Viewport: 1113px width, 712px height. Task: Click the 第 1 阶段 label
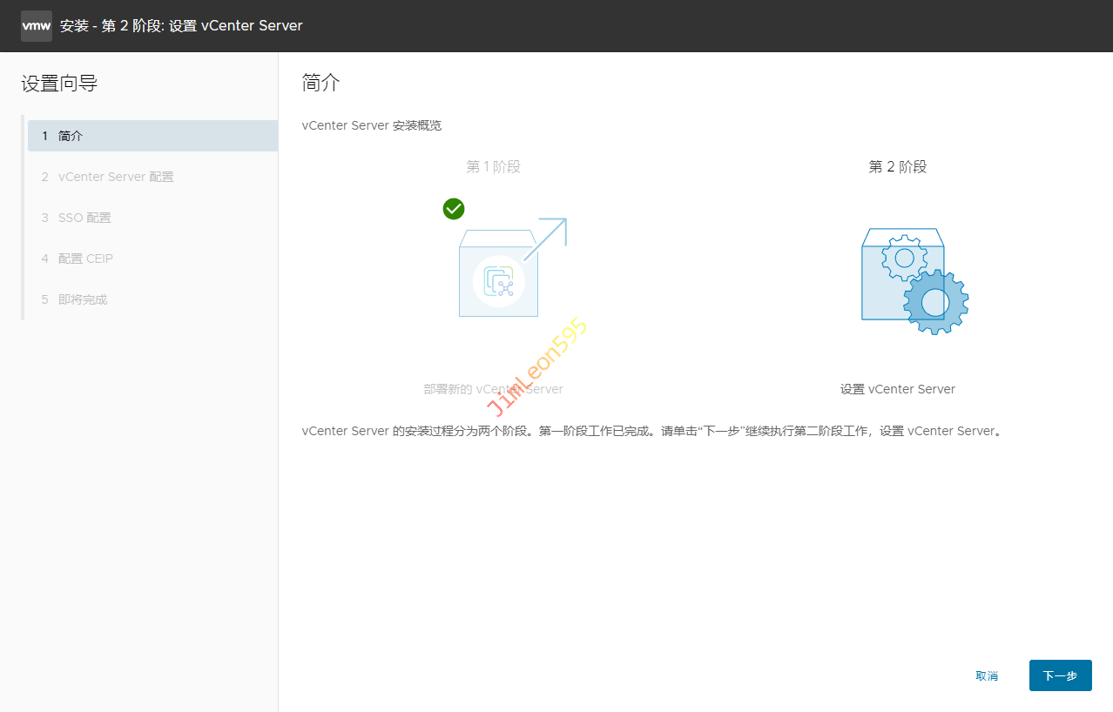click(x=493, y=166)
